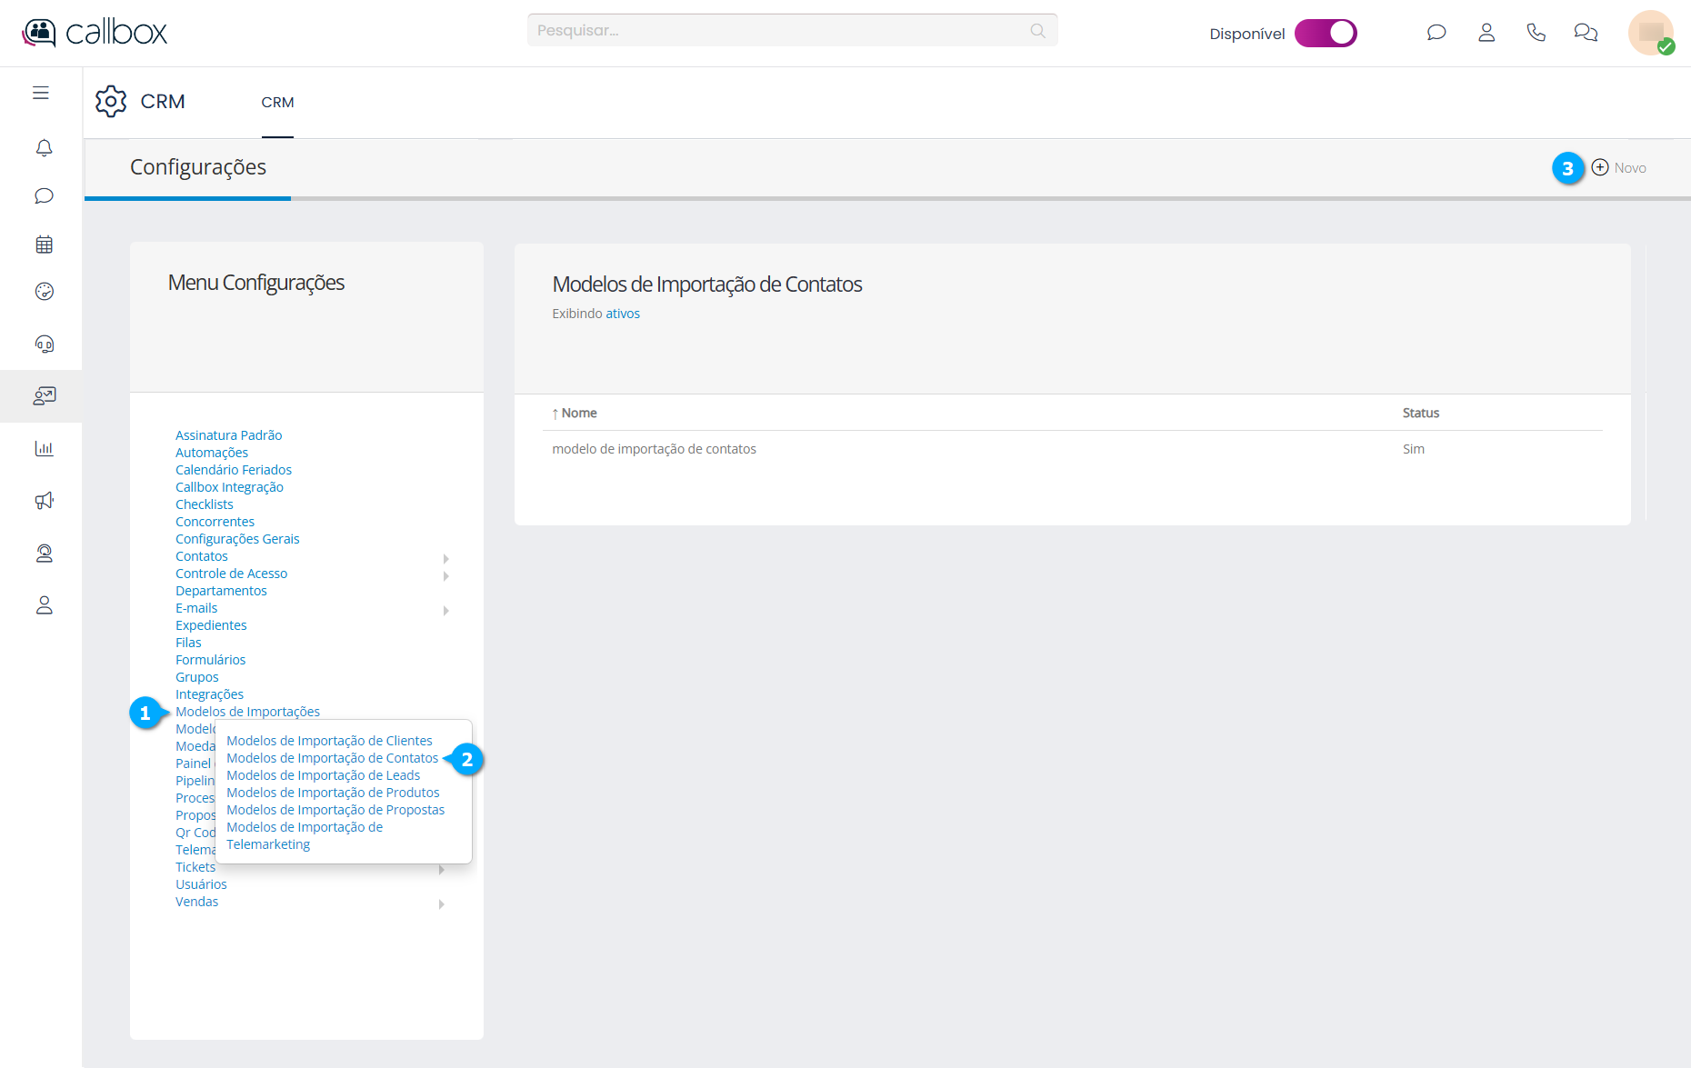Open the calendar icon in sidebar

(x=44, y=245)
